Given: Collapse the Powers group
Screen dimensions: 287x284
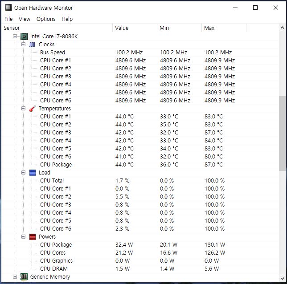Looking at the screenshot, I should (24, 237).
